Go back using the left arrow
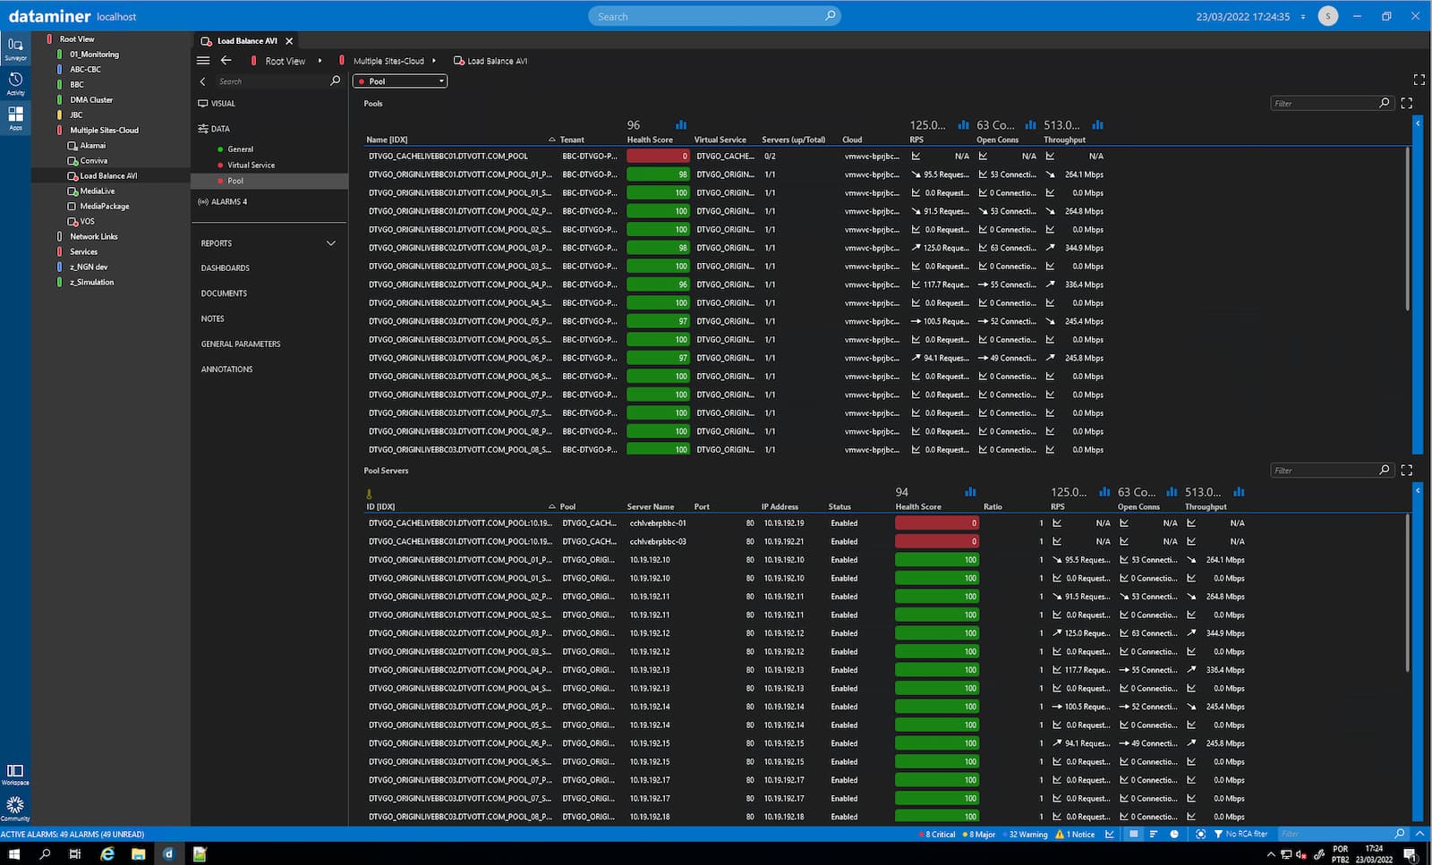The height and width of the screenshot is (865, 1432). pyautogui.click(x=226, y=61)
